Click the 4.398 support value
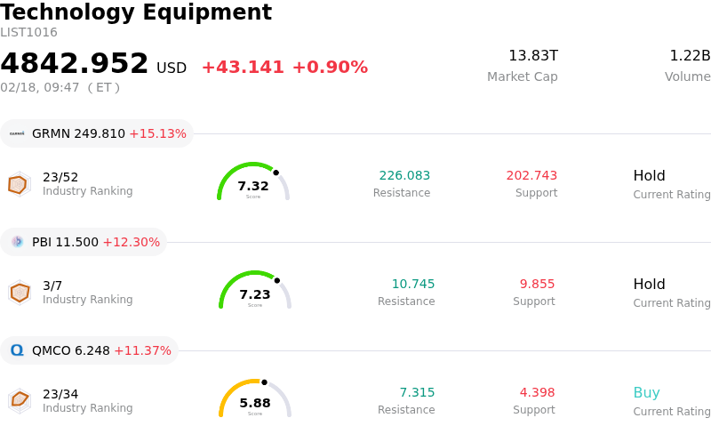 point(537,393)
